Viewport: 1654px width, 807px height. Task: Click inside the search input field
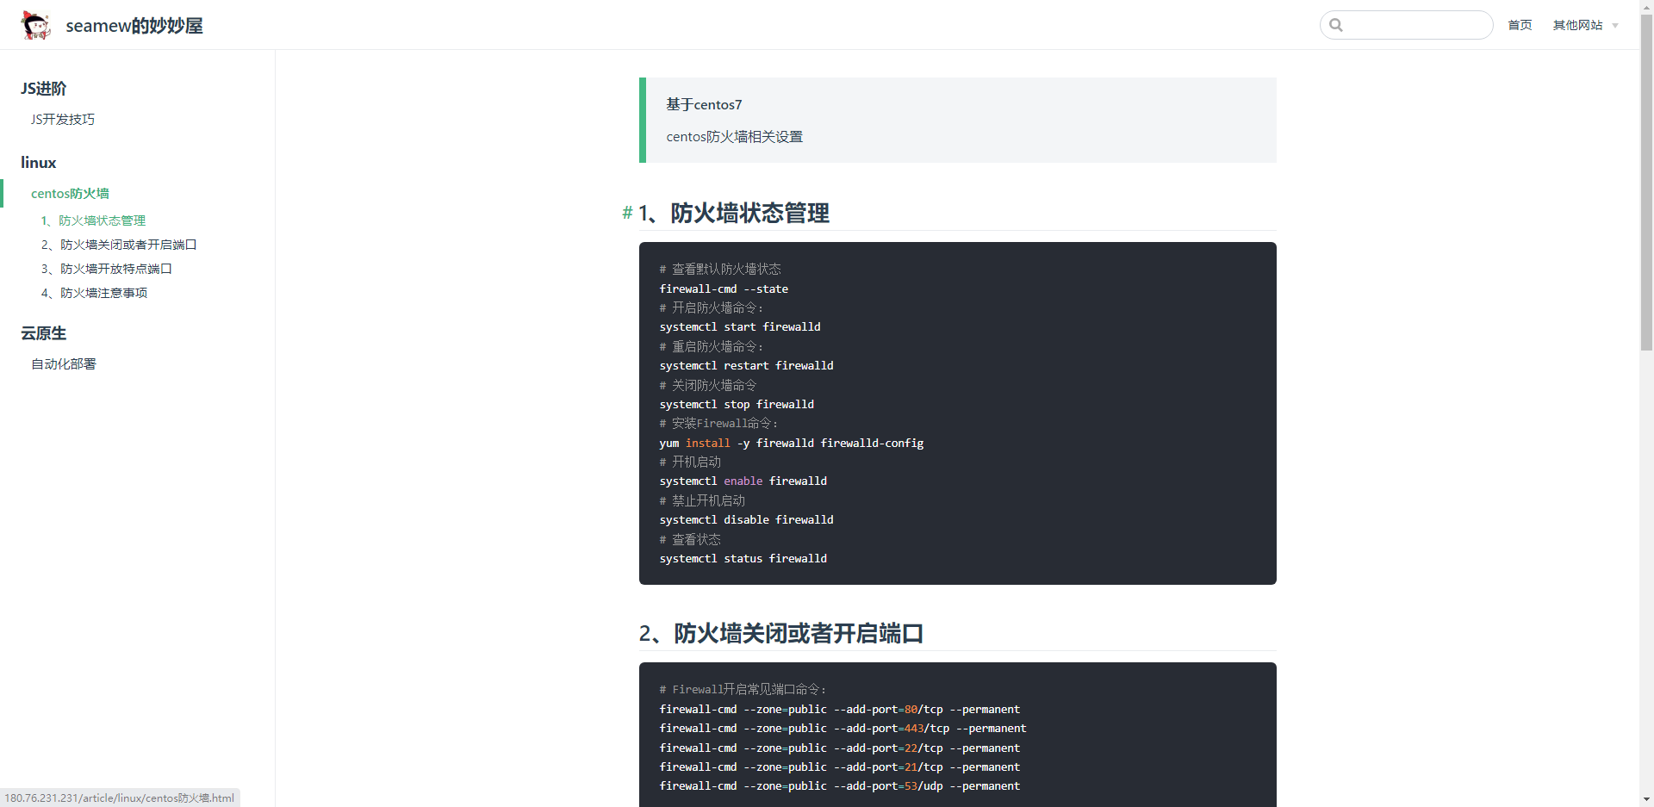pos(1417,25)
